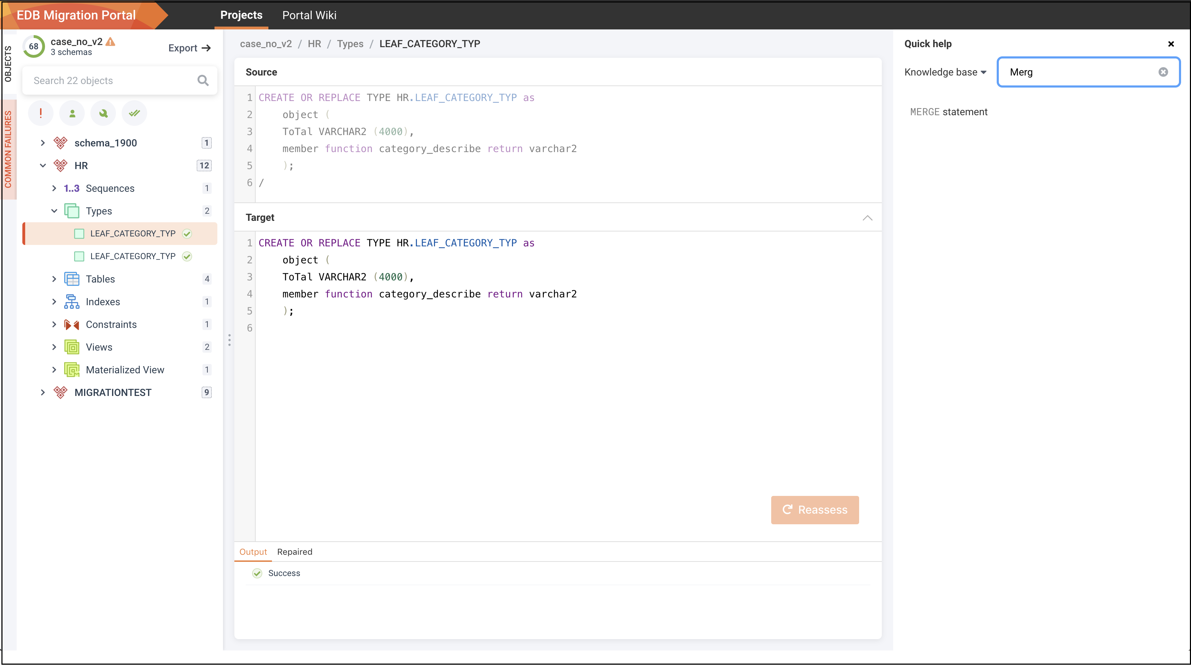
Task: Click warning icon next to case_no_v2
Action: point(111,41)
